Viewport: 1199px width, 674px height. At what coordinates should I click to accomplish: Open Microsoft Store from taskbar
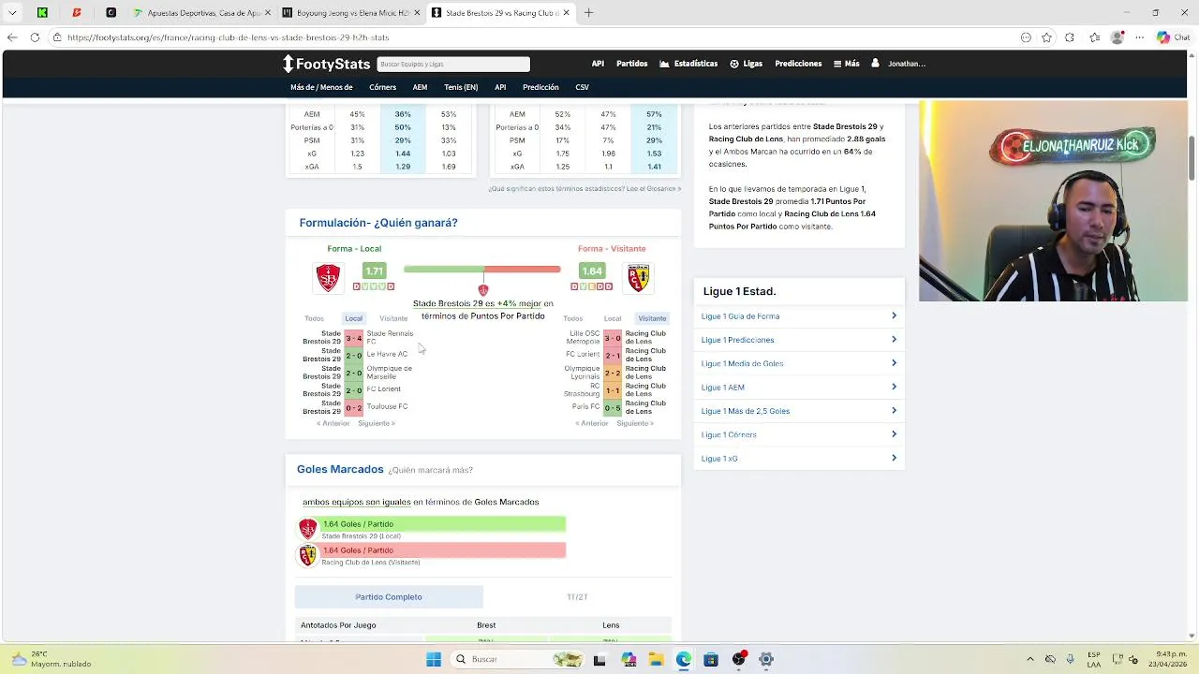click(711, 659)
